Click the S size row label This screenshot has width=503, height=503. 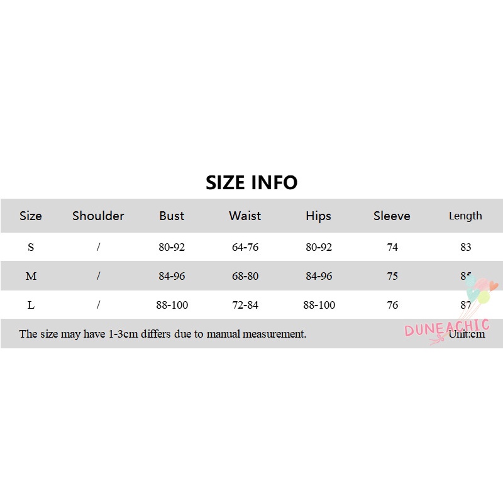coord(31,247)
